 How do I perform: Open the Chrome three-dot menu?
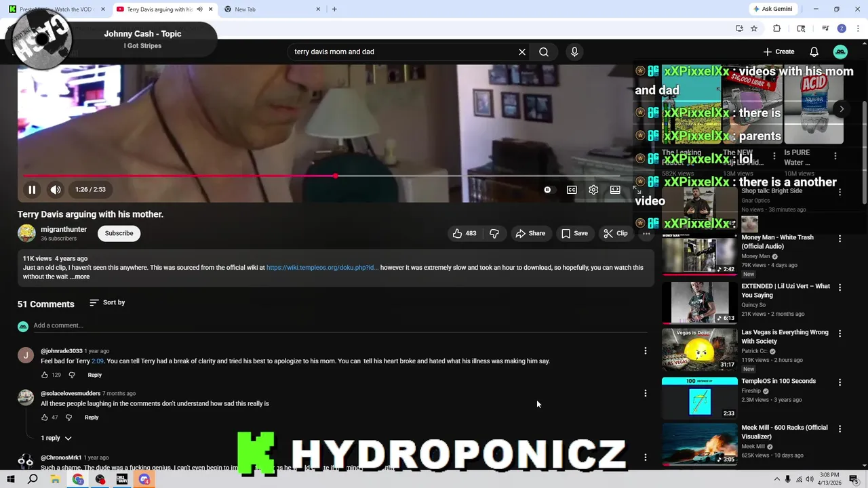(x=858, y=28)
